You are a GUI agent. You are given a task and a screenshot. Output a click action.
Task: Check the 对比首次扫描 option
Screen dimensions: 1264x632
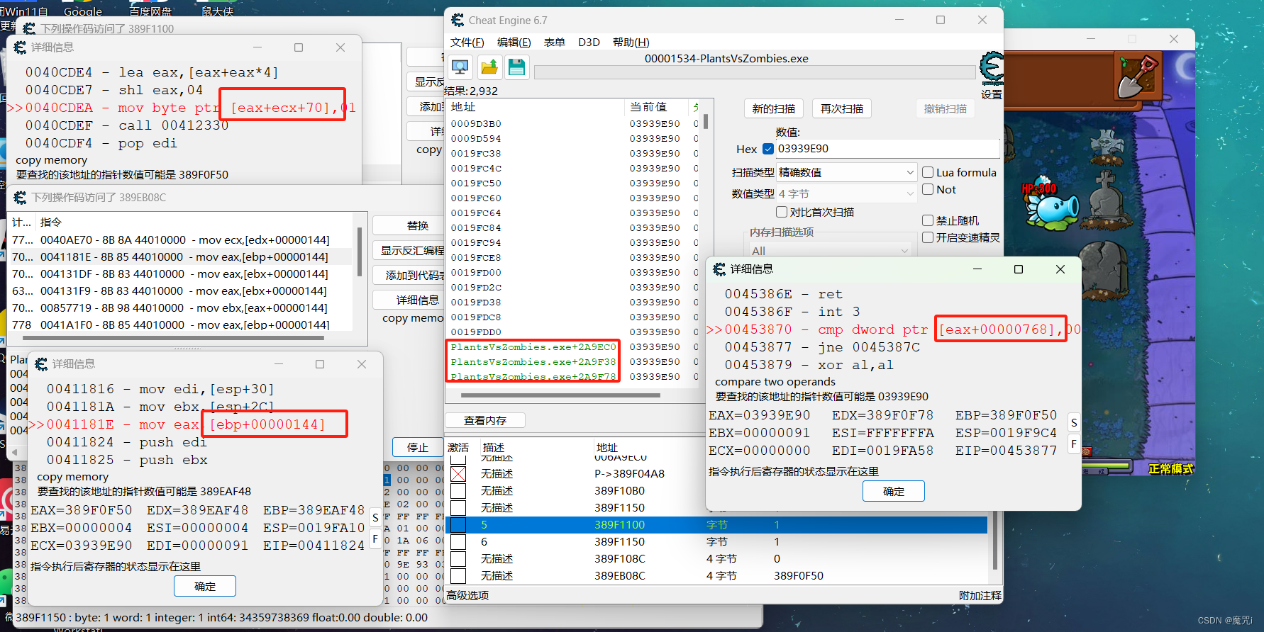coord(781,212)
